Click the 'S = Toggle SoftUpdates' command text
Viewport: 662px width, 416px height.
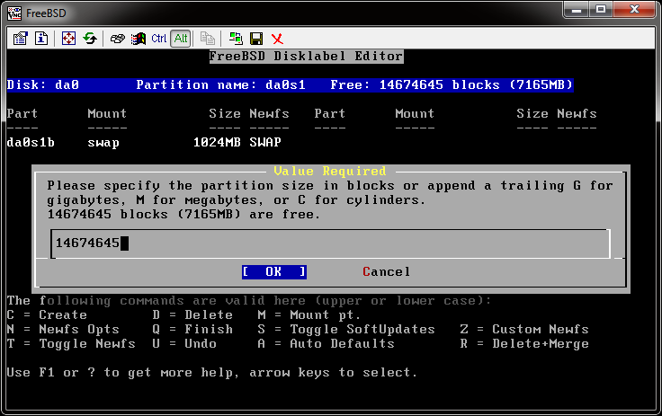346,329
